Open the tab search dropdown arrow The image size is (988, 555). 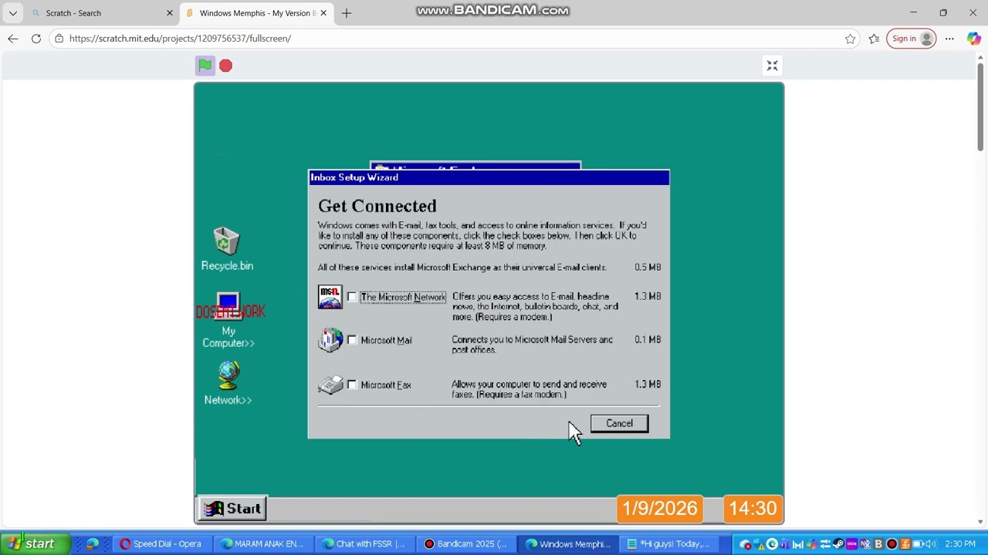pyautogui.click(x=12, y=13)
